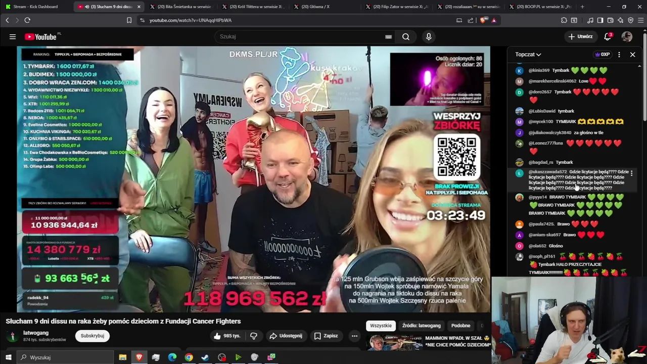647x364 pixels.
Task: Open the YouTube hamburger guide menu
Action: pos(13,36)
